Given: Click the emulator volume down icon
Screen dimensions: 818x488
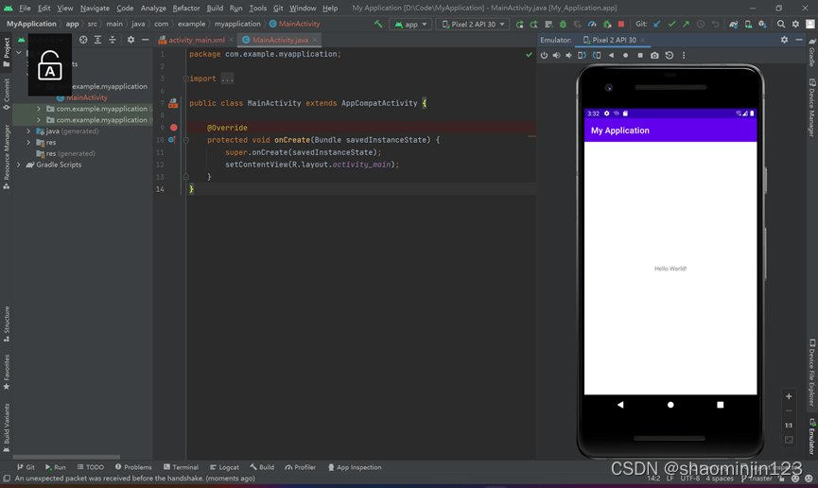Looking at the screenshot, I should click(568, 55).
